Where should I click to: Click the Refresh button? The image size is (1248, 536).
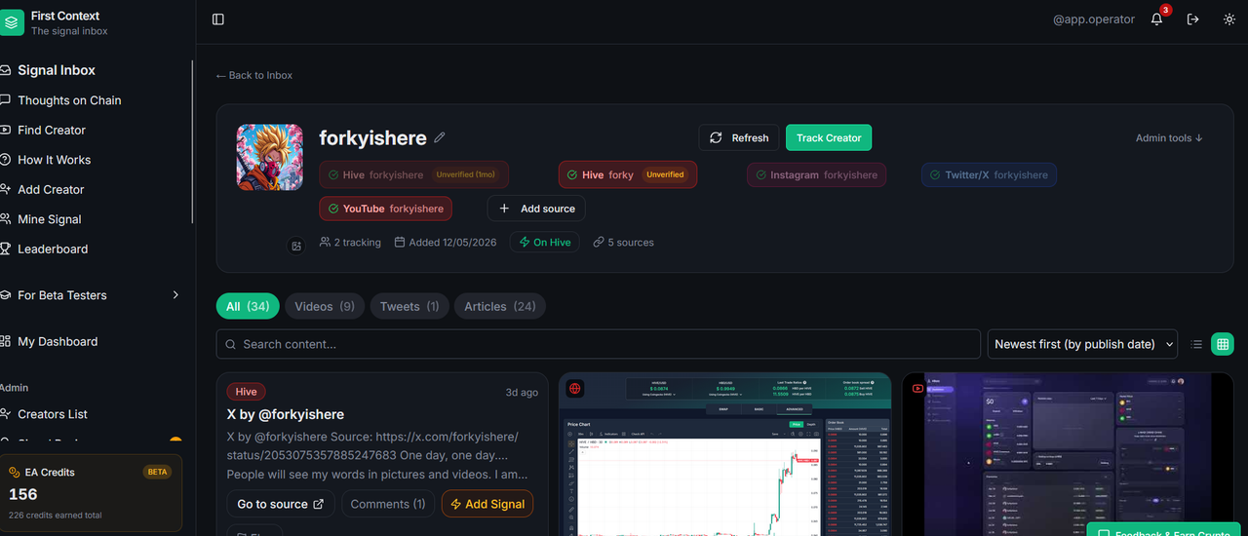tap(739, 137)
